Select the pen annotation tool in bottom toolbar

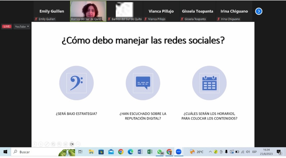(x=47, y=144)
